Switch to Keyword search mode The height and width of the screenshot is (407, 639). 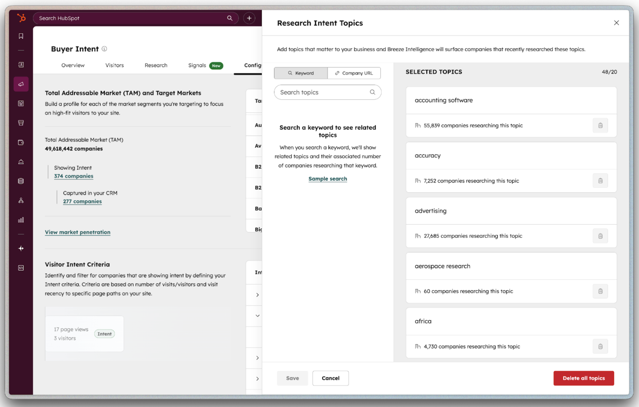pyautogui.click(x=300, y=73)
